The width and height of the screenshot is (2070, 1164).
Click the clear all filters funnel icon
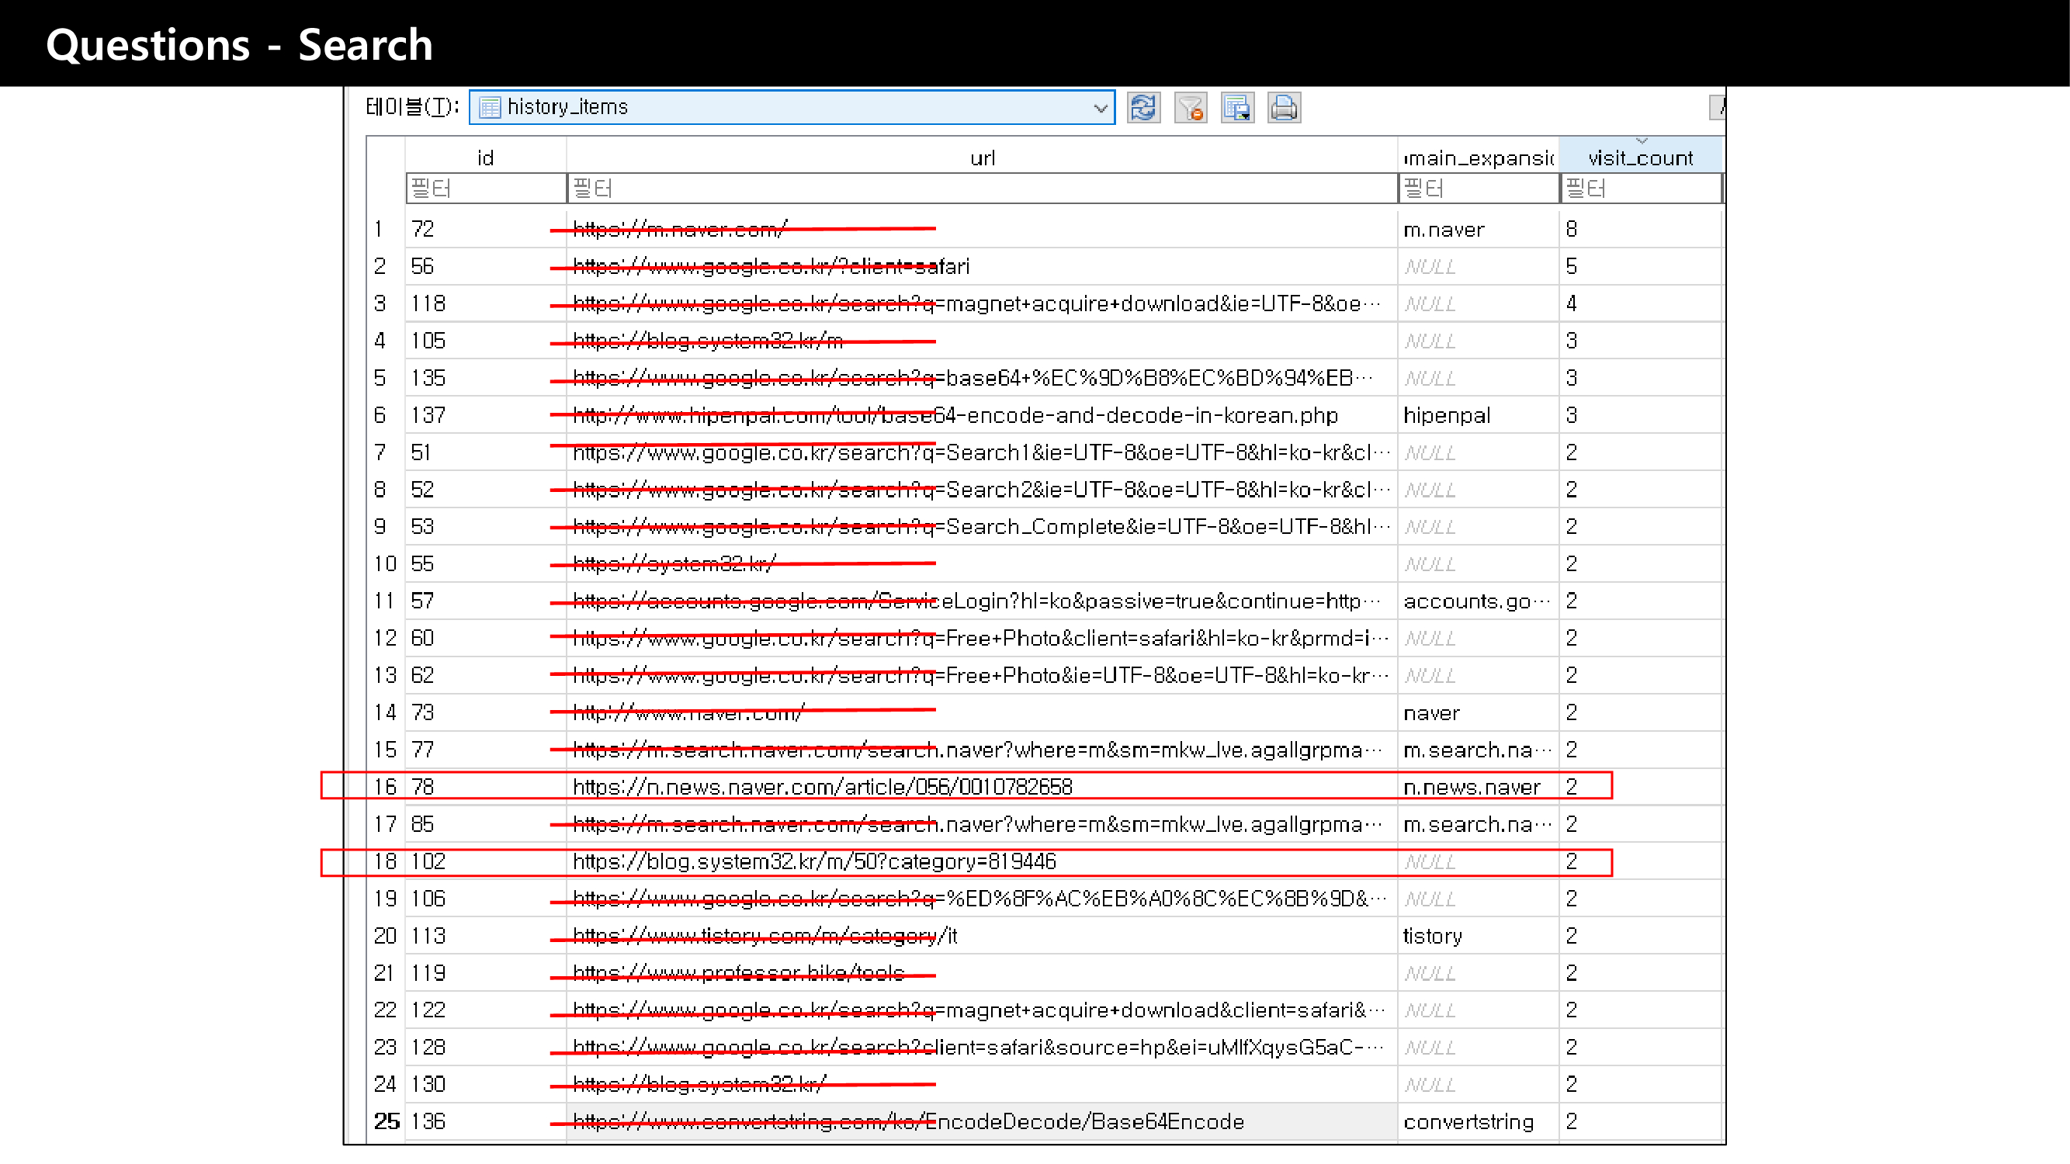1190,107
